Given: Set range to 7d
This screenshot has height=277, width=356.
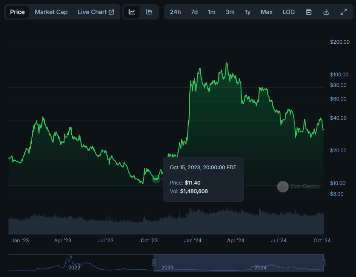Looking at the screenshot, I should point(194,12).
